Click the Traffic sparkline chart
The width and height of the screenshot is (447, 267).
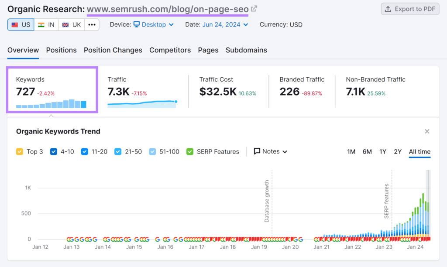[x=143, y=104]
